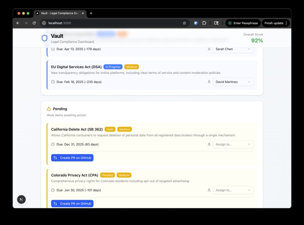Screen dimensions: 304x225
Task: Create PR on GitHub for Colorado Privacy Act
Action: (x=72, y=203)
